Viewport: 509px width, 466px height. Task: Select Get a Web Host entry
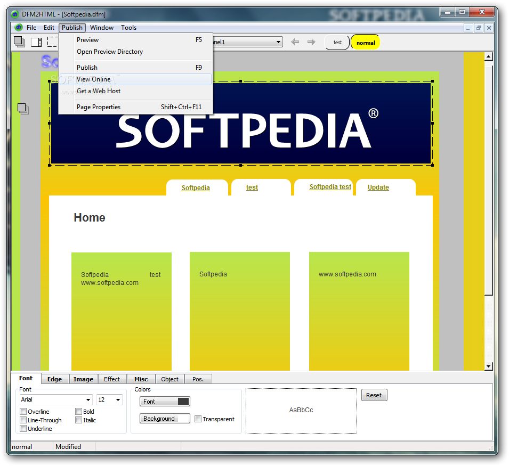coord(136,91)
